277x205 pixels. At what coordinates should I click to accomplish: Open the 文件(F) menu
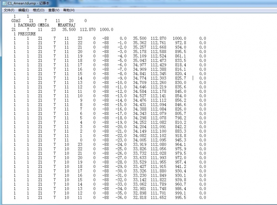[x=9, y=10]
